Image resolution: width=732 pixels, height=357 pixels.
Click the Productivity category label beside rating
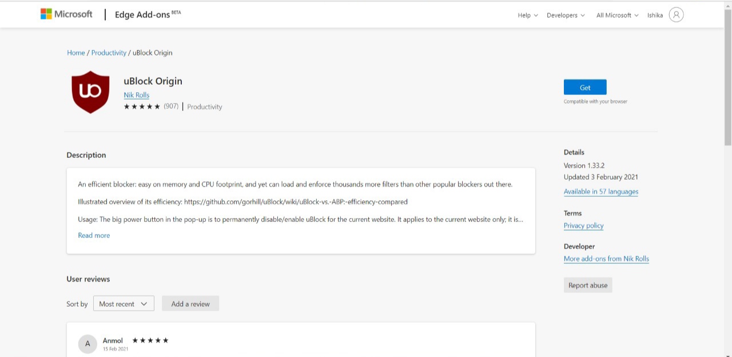pos(204,107)
